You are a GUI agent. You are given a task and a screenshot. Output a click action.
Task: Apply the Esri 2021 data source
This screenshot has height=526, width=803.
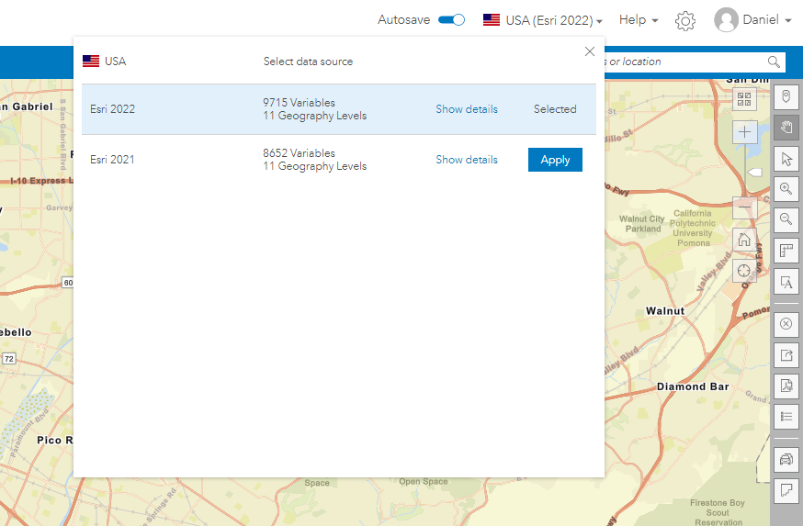pyautogui.click(x=555, y=160)
